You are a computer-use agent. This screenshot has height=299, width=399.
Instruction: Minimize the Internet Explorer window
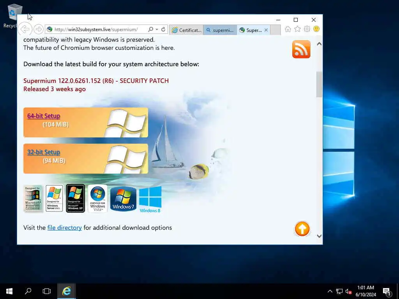(278, 20)
